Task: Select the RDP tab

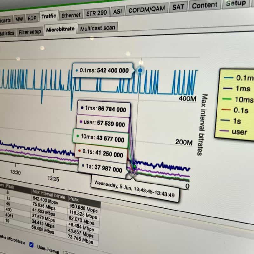Action: 32,18
